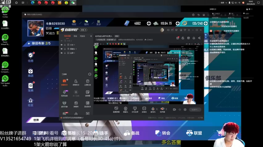Add currency with plus beside 4662

[149, 23]
